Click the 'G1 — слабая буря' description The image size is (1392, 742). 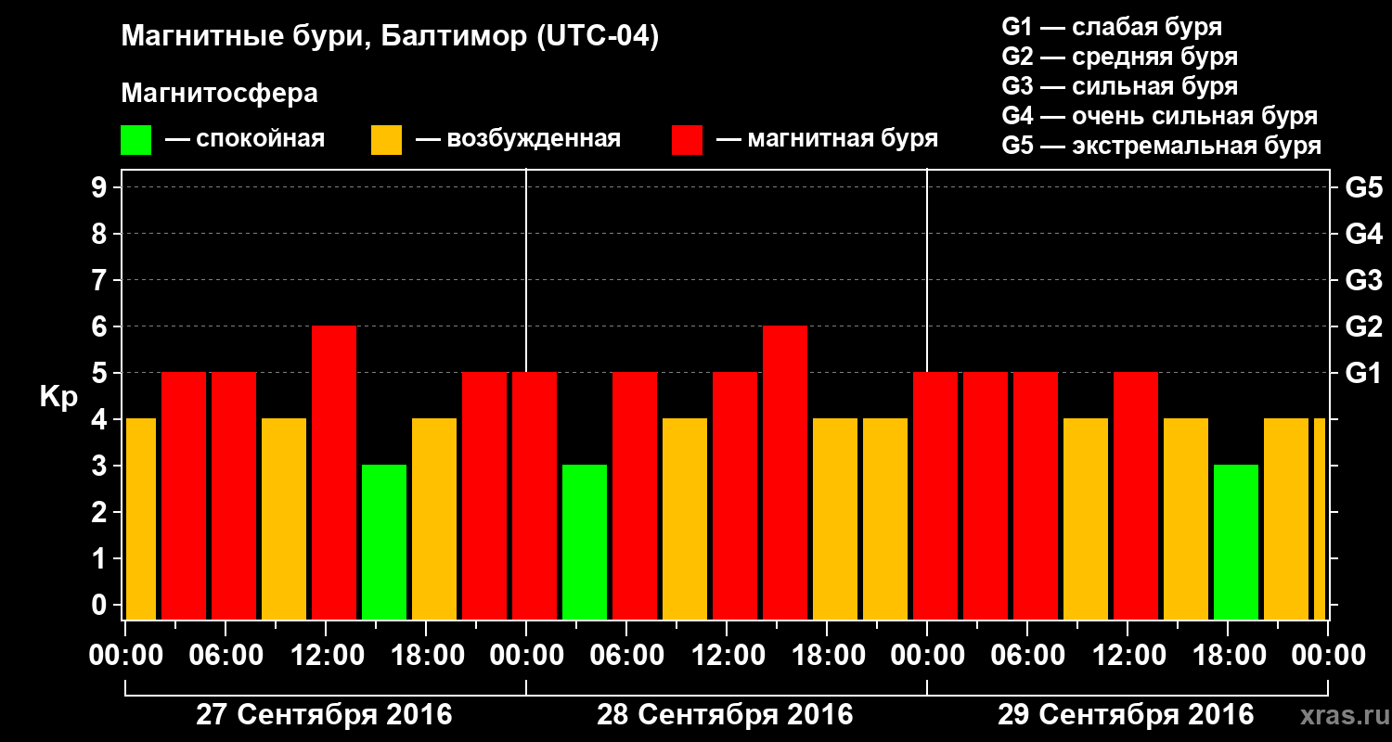coord(1112,27)
